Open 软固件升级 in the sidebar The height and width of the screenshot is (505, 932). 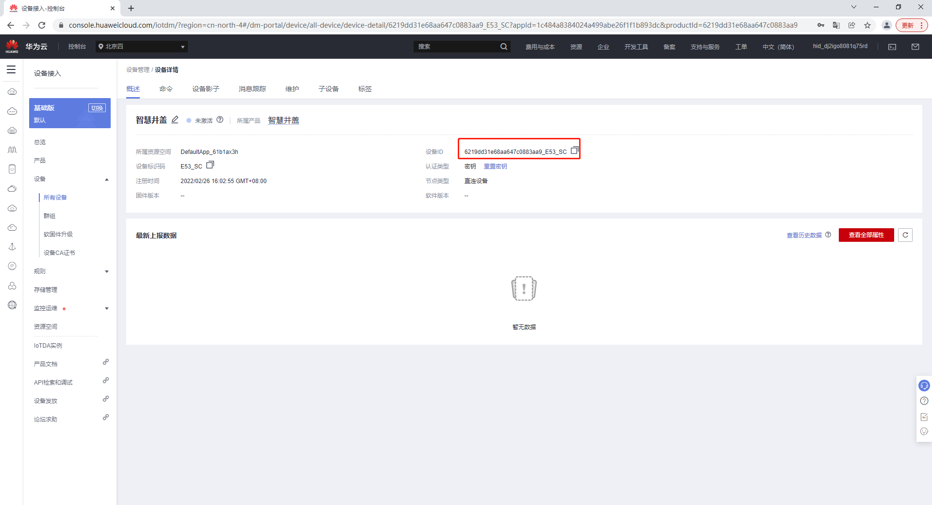click(x=58, y=235)
